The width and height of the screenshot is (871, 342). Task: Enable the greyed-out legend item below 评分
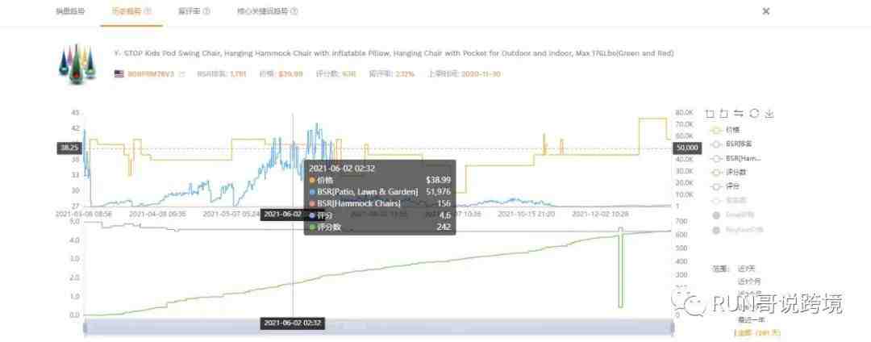pos(729,200)
